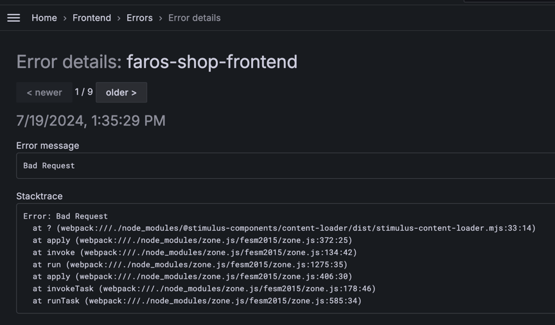Navigate to the Errors breadcrumb
The height and width of the screenshot is (325, 555).
[x=139, y=18]
